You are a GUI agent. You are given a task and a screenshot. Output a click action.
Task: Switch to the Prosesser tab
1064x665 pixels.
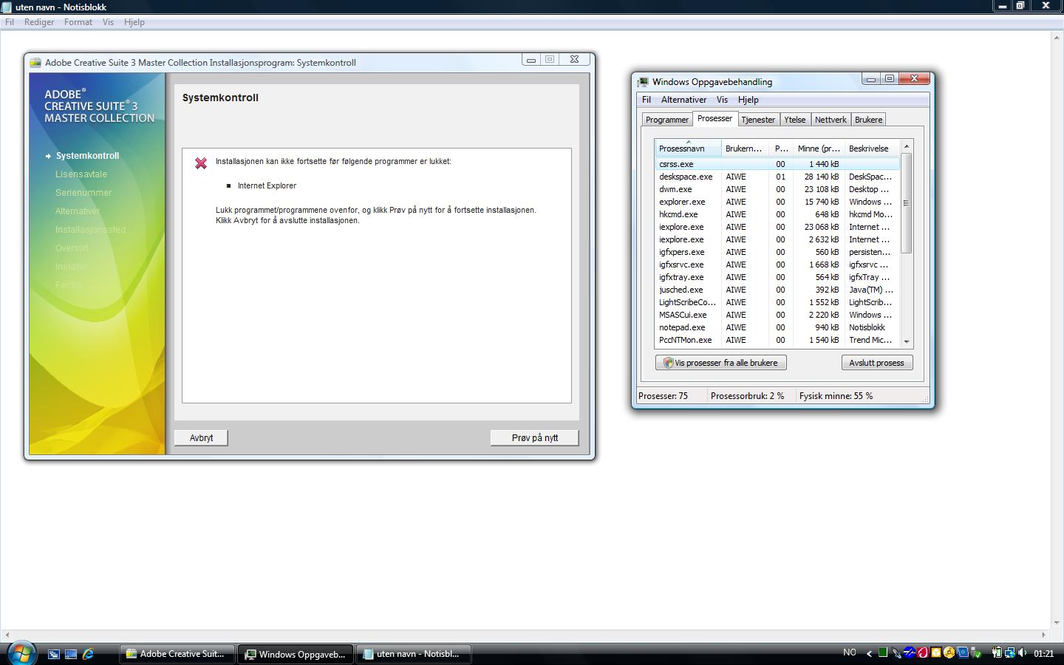click(715, 118)
